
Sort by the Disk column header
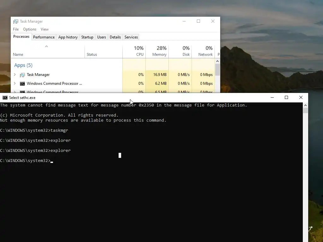(180, 51)
